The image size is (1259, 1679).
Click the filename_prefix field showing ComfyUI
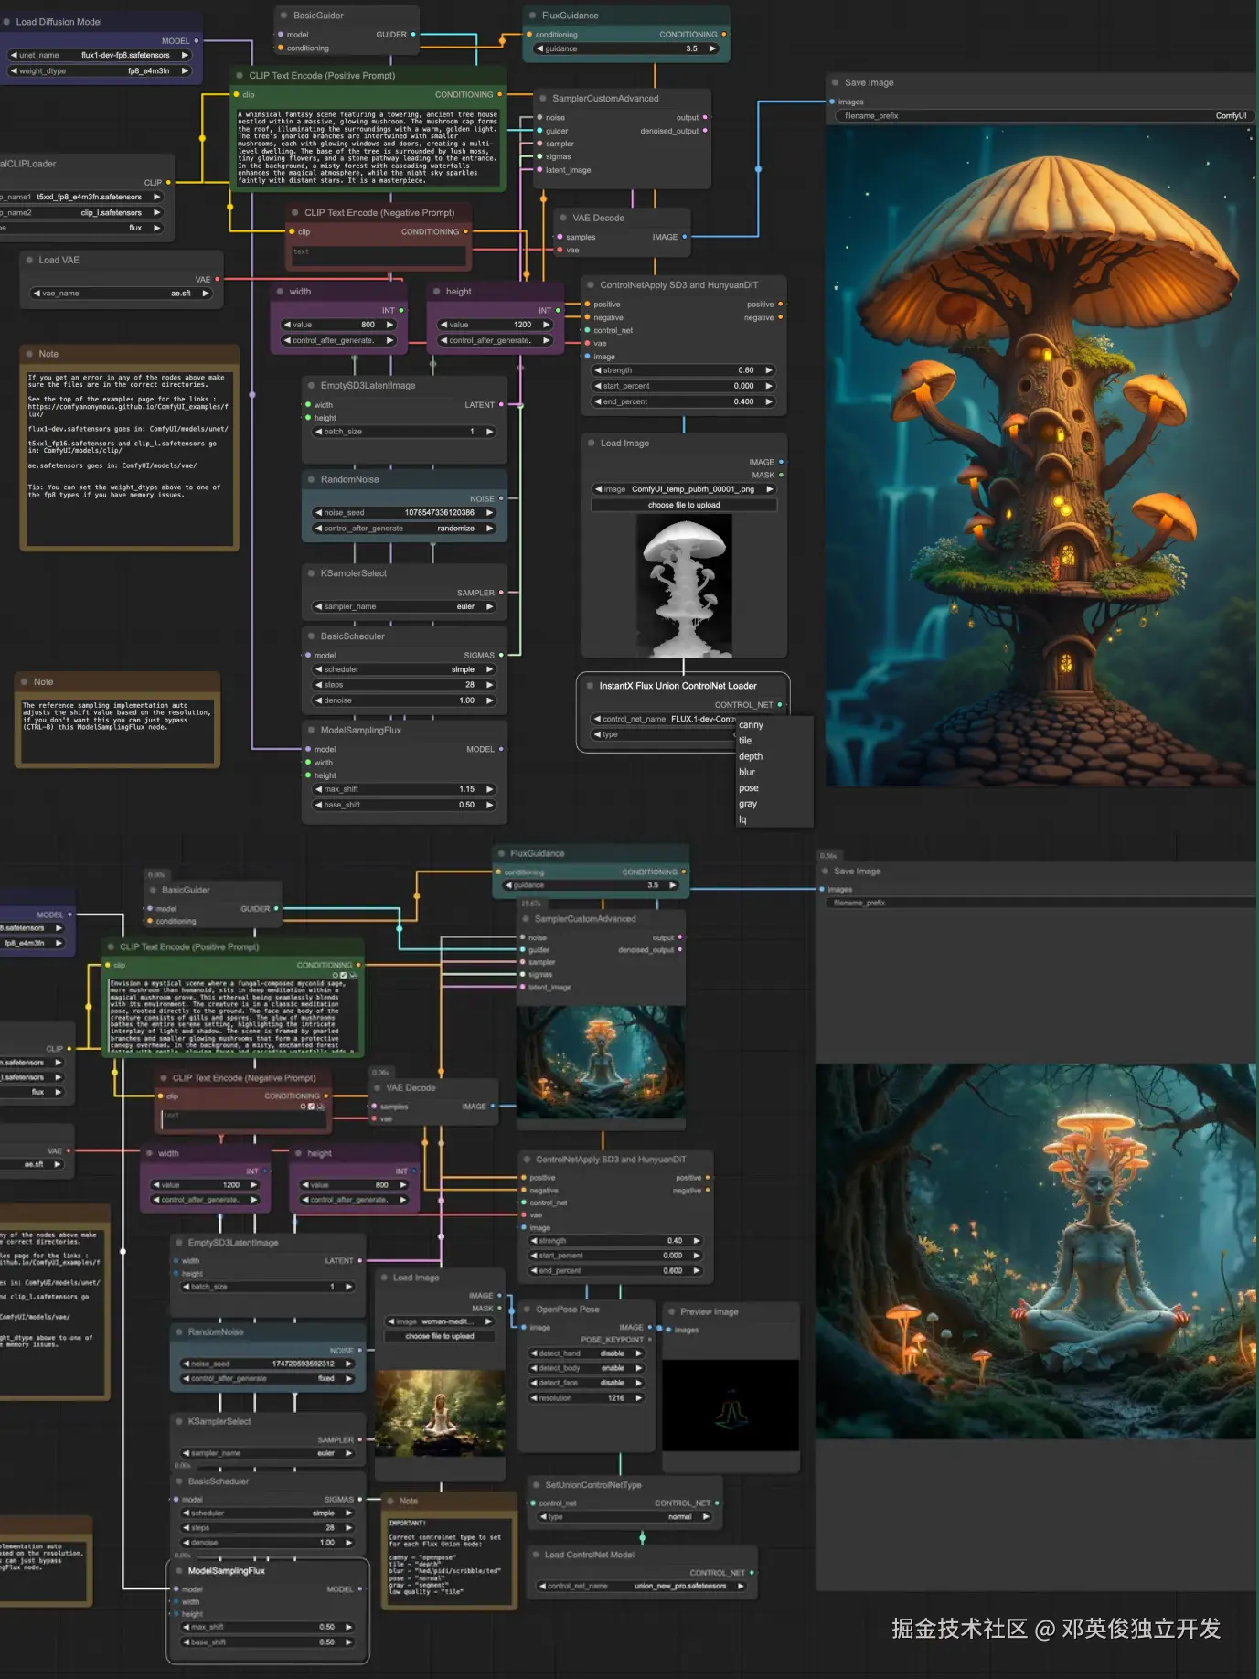[x=1042, y=116]
